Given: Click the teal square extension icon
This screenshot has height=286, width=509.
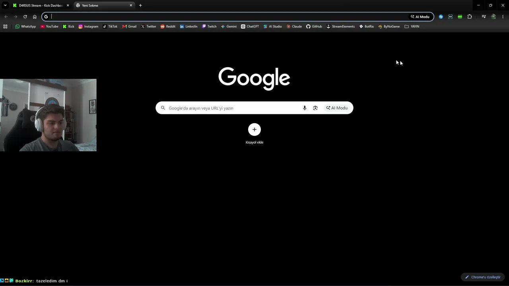Looking at the screenshot, I should (x=450, y=17).
